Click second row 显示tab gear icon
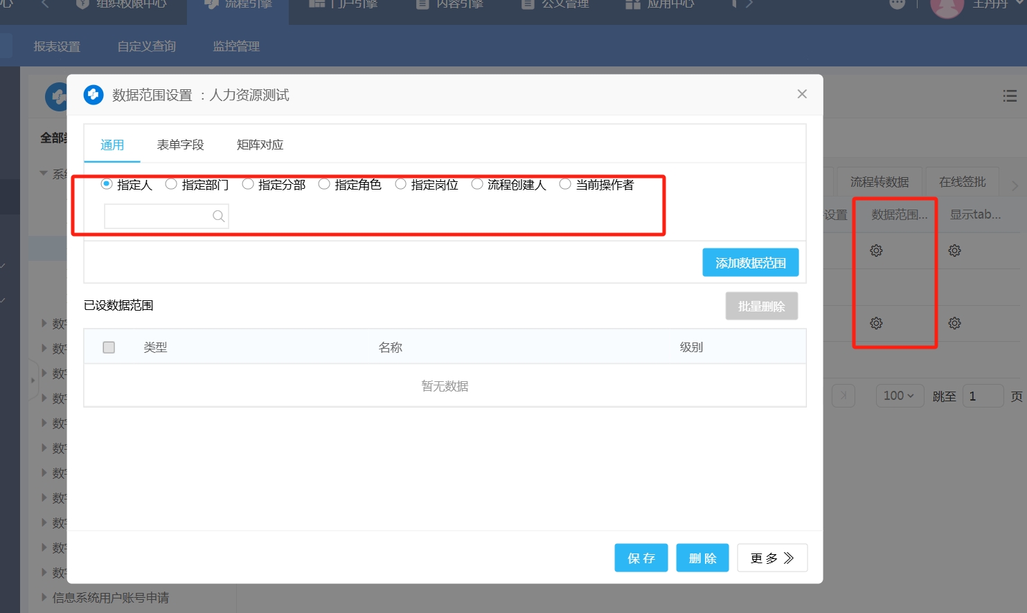Image resolution: width=1027 pixels, height=613 pixels. [954, 323]
